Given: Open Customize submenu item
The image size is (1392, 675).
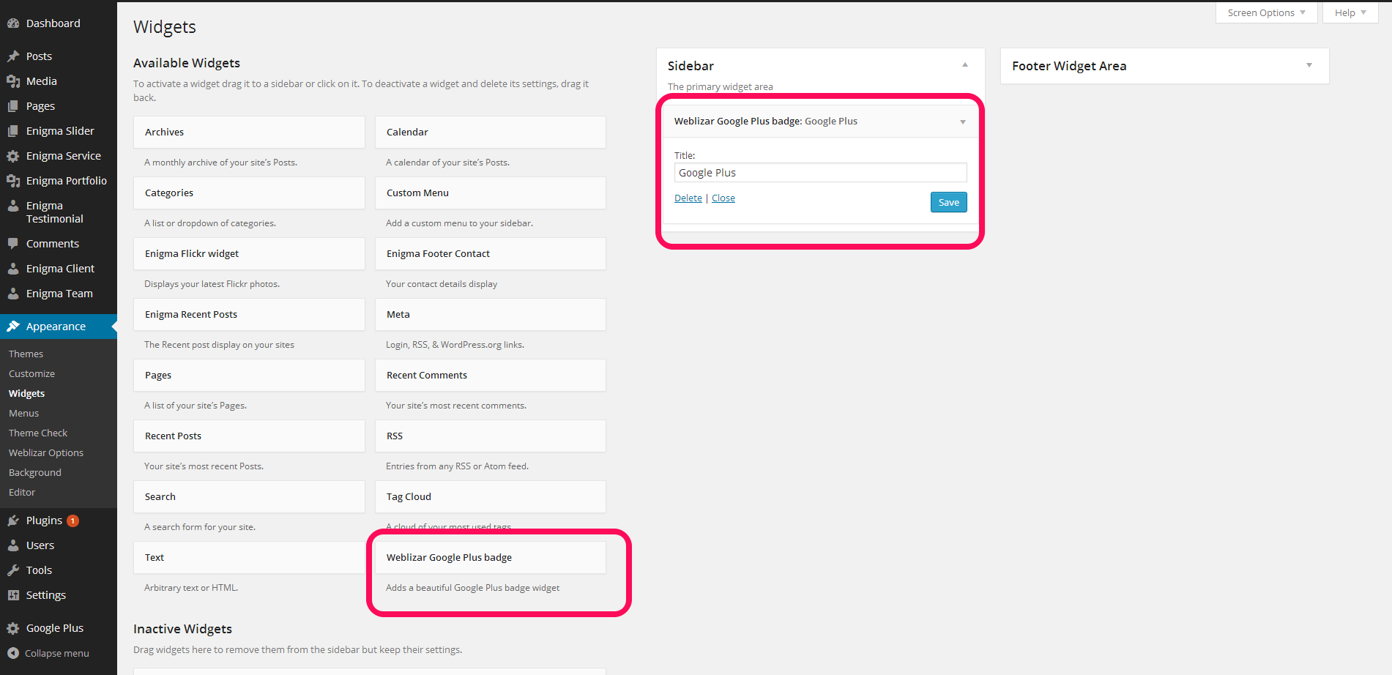Looking at the screenshot, I should [x=31, y=373].
